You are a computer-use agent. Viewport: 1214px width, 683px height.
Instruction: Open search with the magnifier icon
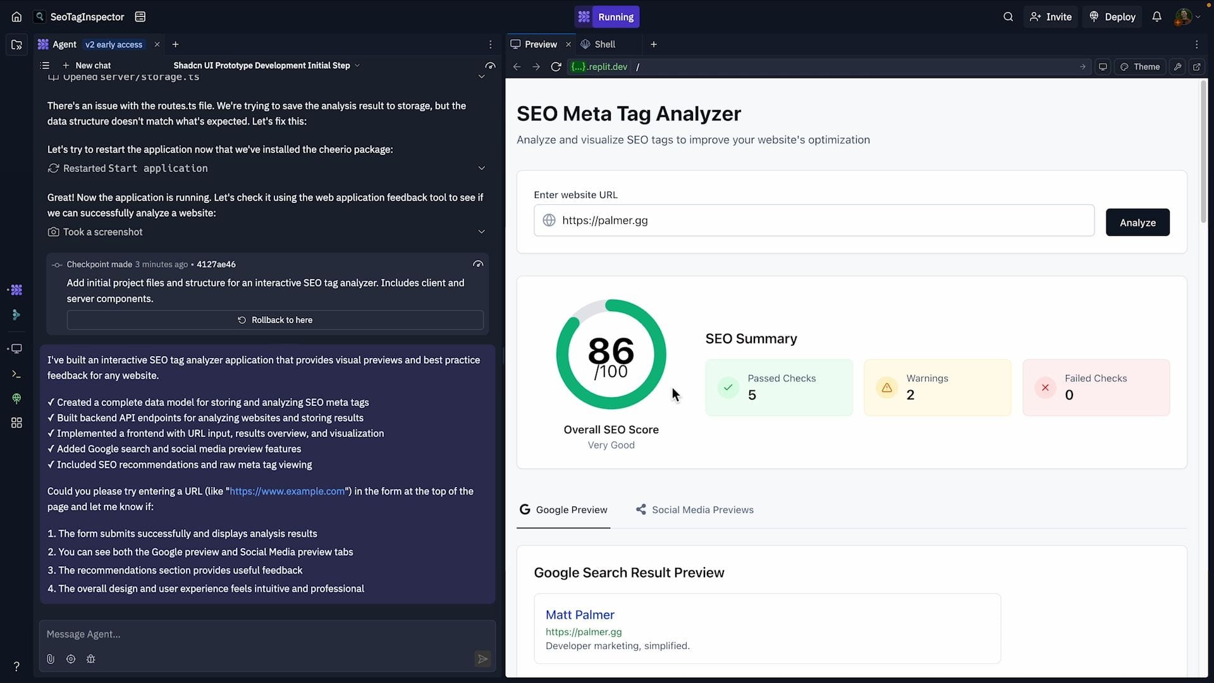click(1008, 17)
